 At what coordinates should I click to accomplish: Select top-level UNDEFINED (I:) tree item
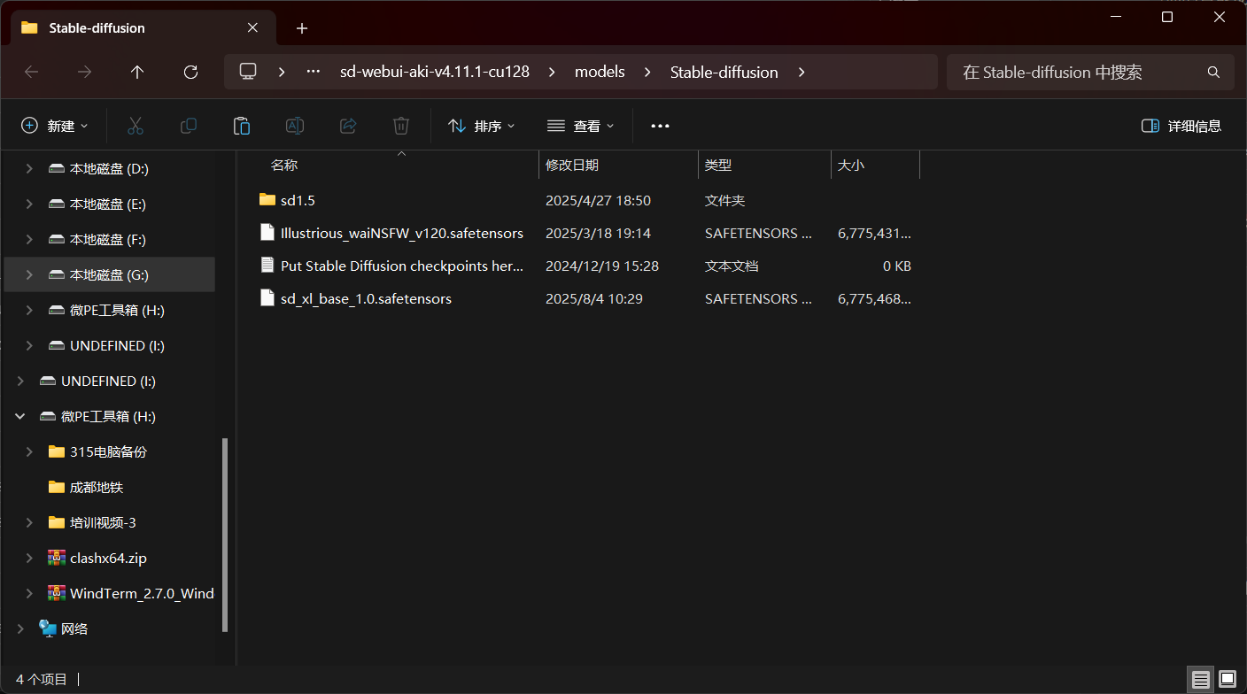click(108, 381)
